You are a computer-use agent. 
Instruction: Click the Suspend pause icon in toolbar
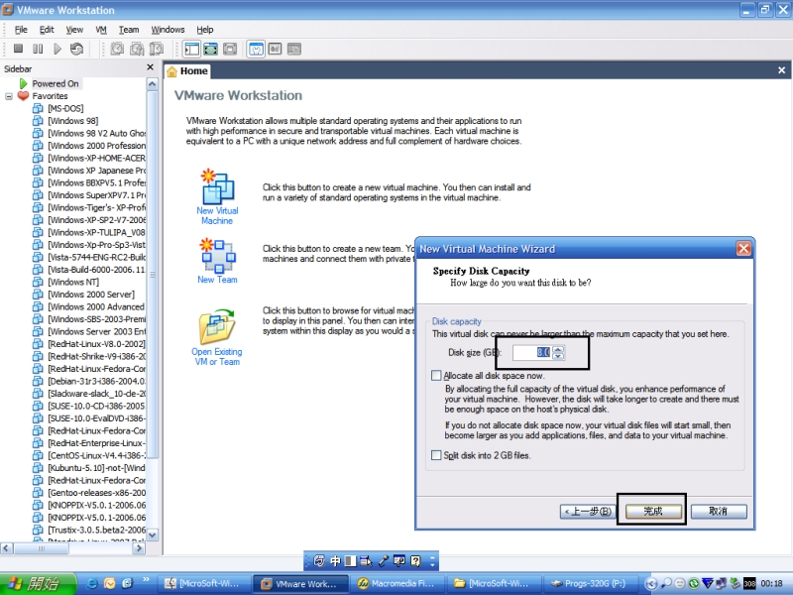point(38,49)
